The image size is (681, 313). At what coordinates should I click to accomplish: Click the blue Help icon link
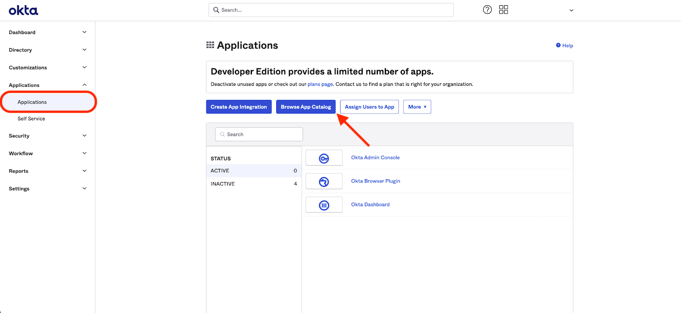click(x=564, y=46)
